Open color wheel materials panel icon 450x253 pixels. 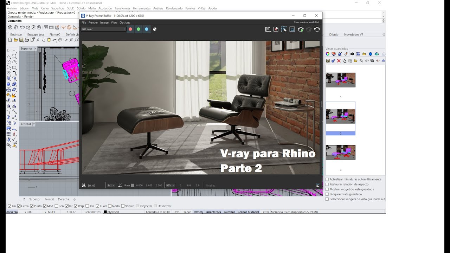pyautogui.click(x=327, y=54)
